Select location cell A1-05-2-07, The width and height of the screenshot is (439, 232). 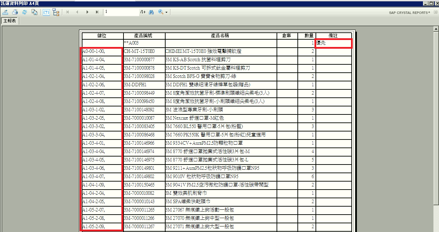click(102, 210)
